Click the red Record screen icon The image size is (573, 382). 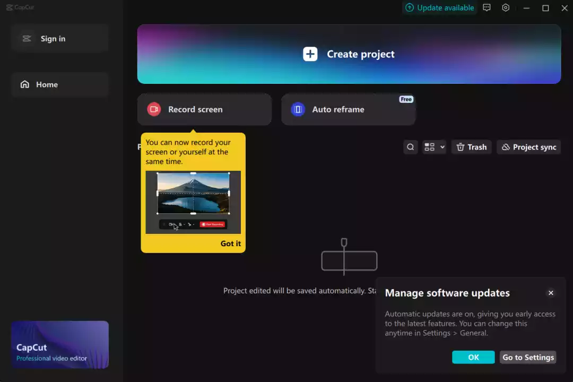[154, 109]
